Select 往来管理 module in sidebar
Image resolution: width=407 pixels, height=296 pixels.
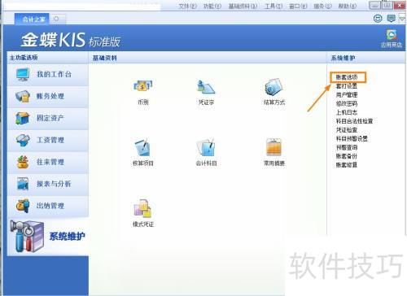tap(48, 163)
